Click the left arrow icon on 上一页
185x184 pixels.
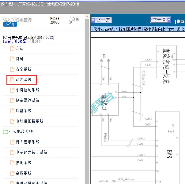point(93,20)
